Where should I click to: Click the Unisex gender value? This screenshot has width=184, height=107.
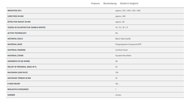point(118,95)
